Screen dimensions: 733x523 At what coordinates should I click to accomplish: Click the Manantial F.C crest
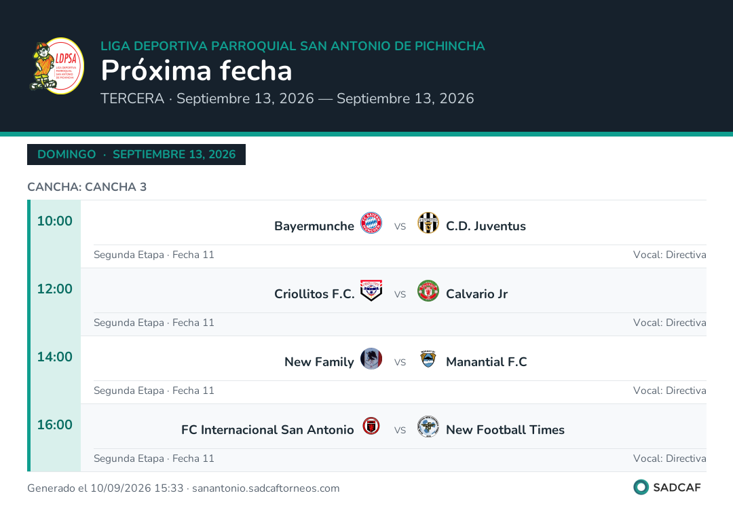(x=428, y=359)
